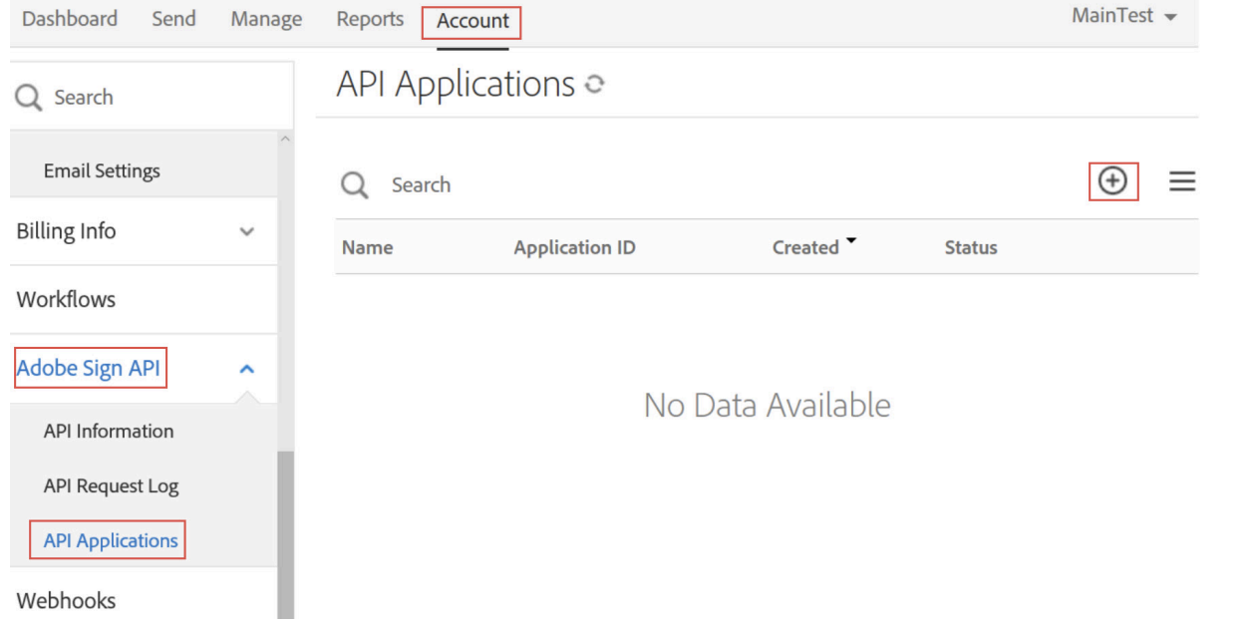Open Email Settings in the sidebar

point(102,170)
